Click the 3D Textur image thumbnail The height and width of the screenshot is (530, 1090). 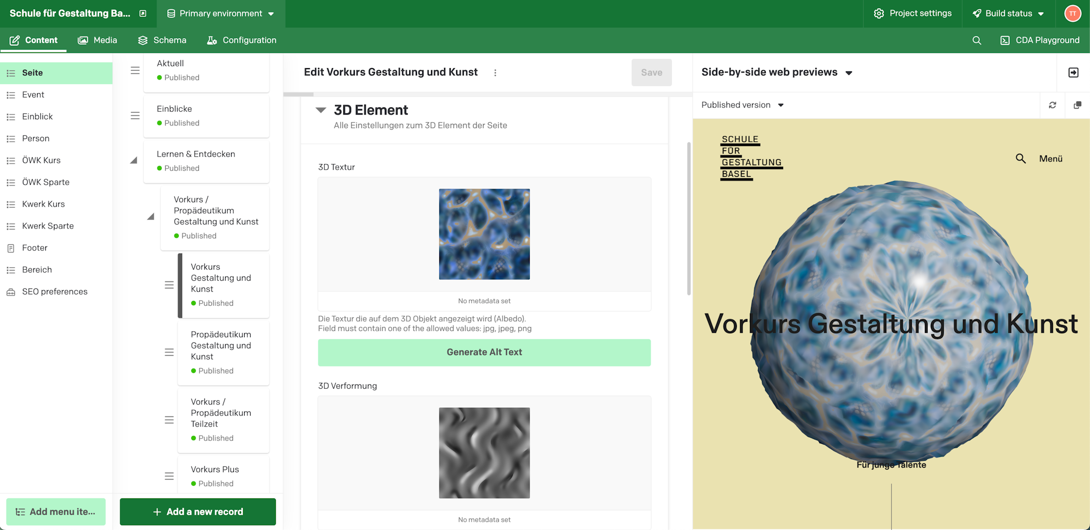[x=484, y=234]
